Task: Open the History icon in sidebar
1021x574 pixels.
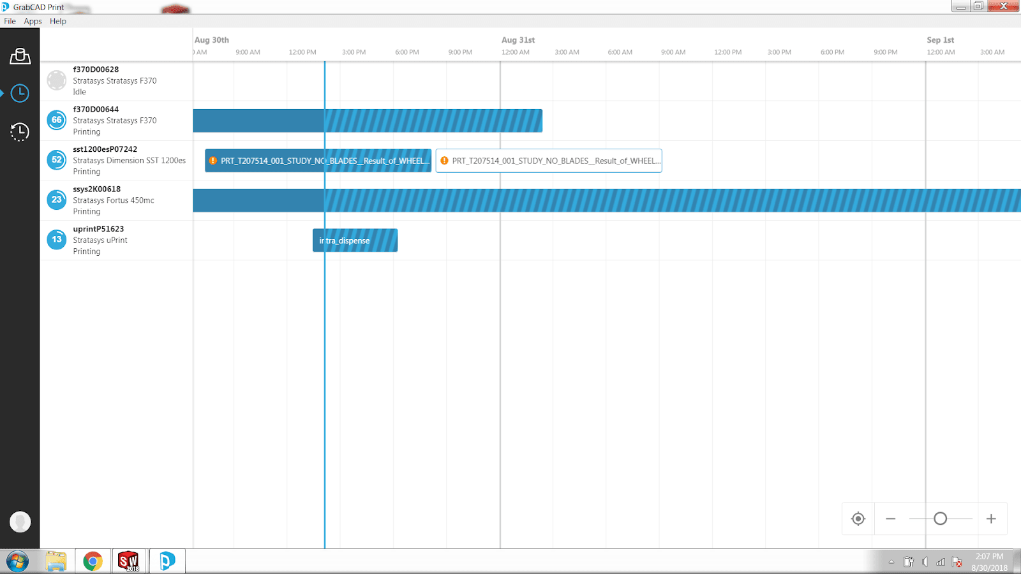Action: point(20,131)
